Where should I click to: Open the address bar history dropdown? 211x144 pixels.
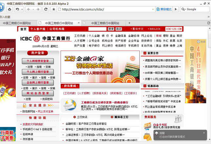[x=153, y=10]
